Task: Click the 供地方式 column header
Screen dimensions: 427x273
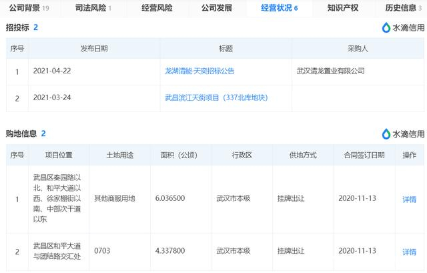Action: click(303, 155)
